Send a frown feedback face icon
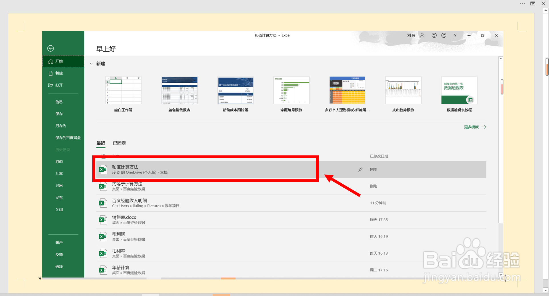551x296 pixels. [x=444, y=35]
